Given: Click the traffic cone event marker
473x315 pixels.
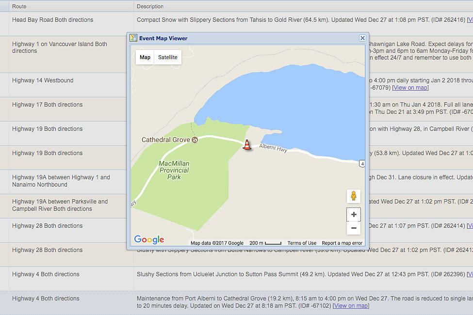Looking at the screenshot, I should 247,145.
